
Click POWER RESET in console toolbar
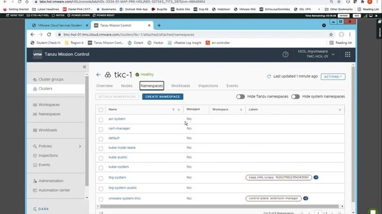(103, 15)
